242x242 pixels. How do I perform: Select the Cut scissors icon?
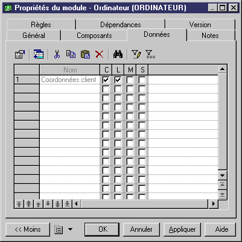[x=57, y=54]
